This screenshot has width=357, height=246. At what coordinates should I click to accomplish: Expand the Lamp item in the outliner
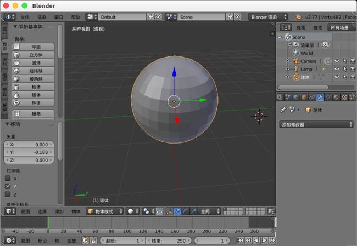(288, 69)
